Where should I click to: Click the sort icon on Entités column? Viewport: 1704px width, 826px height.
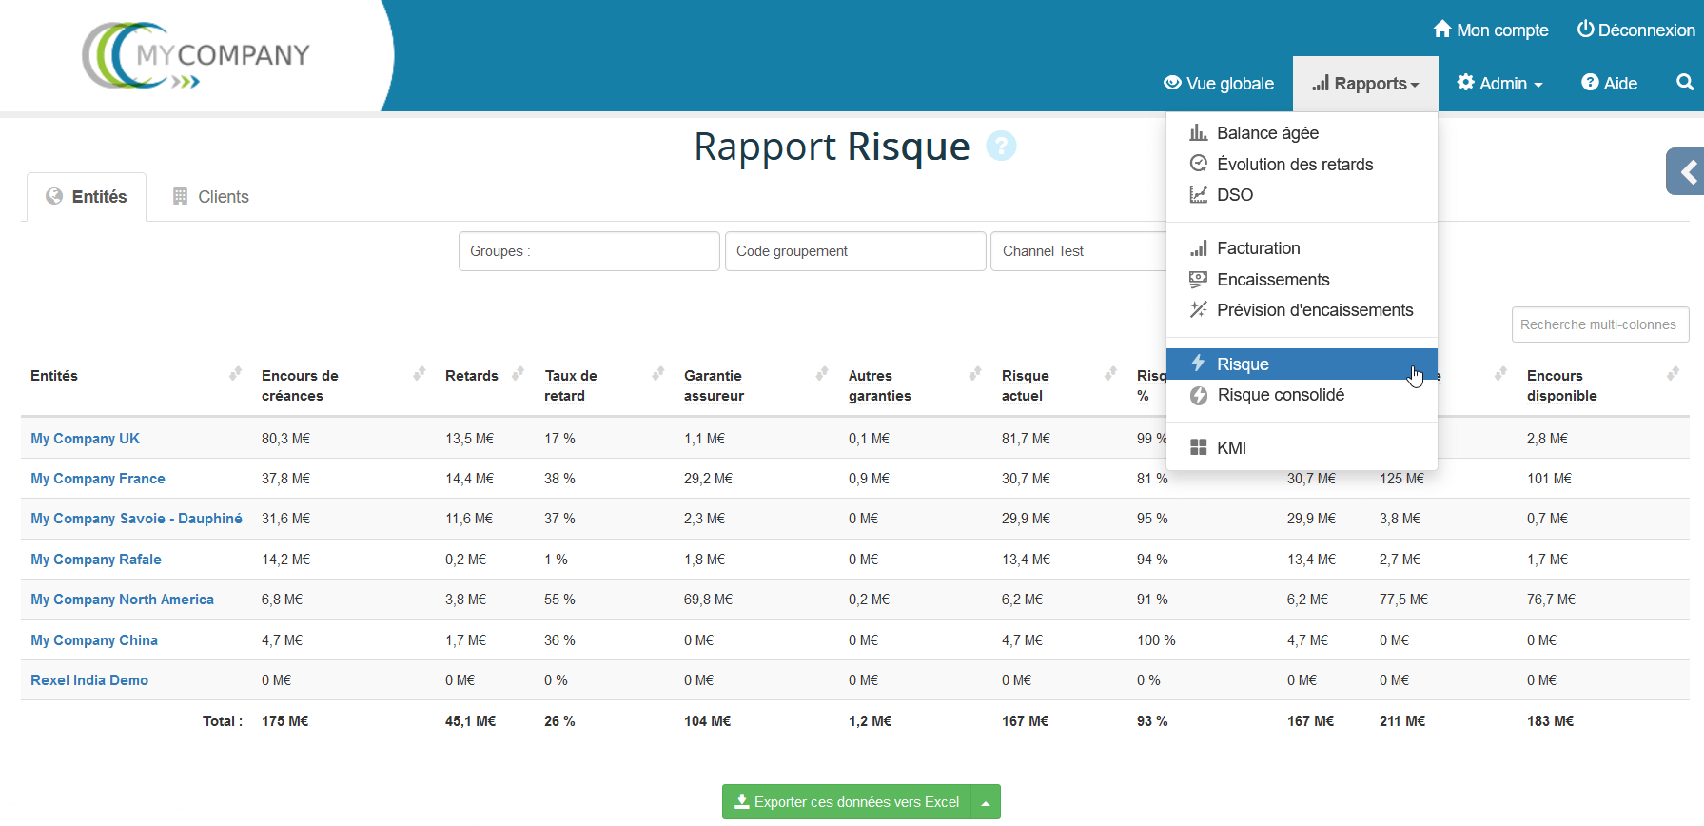pyautogui.click(x=235, y=374)
